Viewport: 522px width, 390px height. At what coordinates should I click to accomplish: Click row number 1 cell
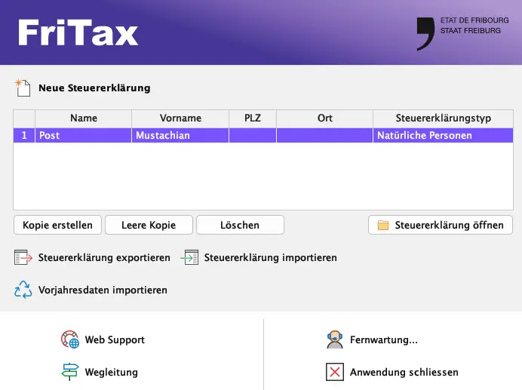(x=24, y=136)
